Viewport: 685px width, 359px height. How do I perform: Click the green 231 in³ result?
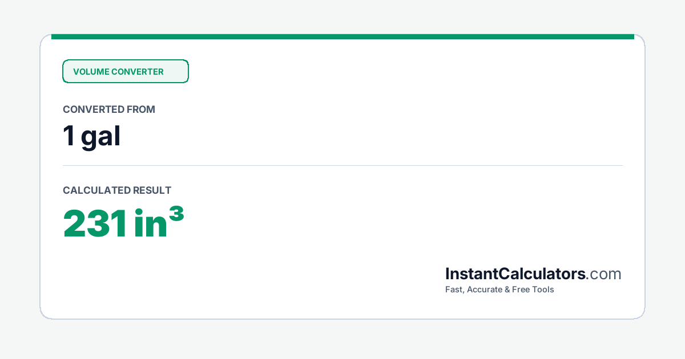click(x=123, y=223)
